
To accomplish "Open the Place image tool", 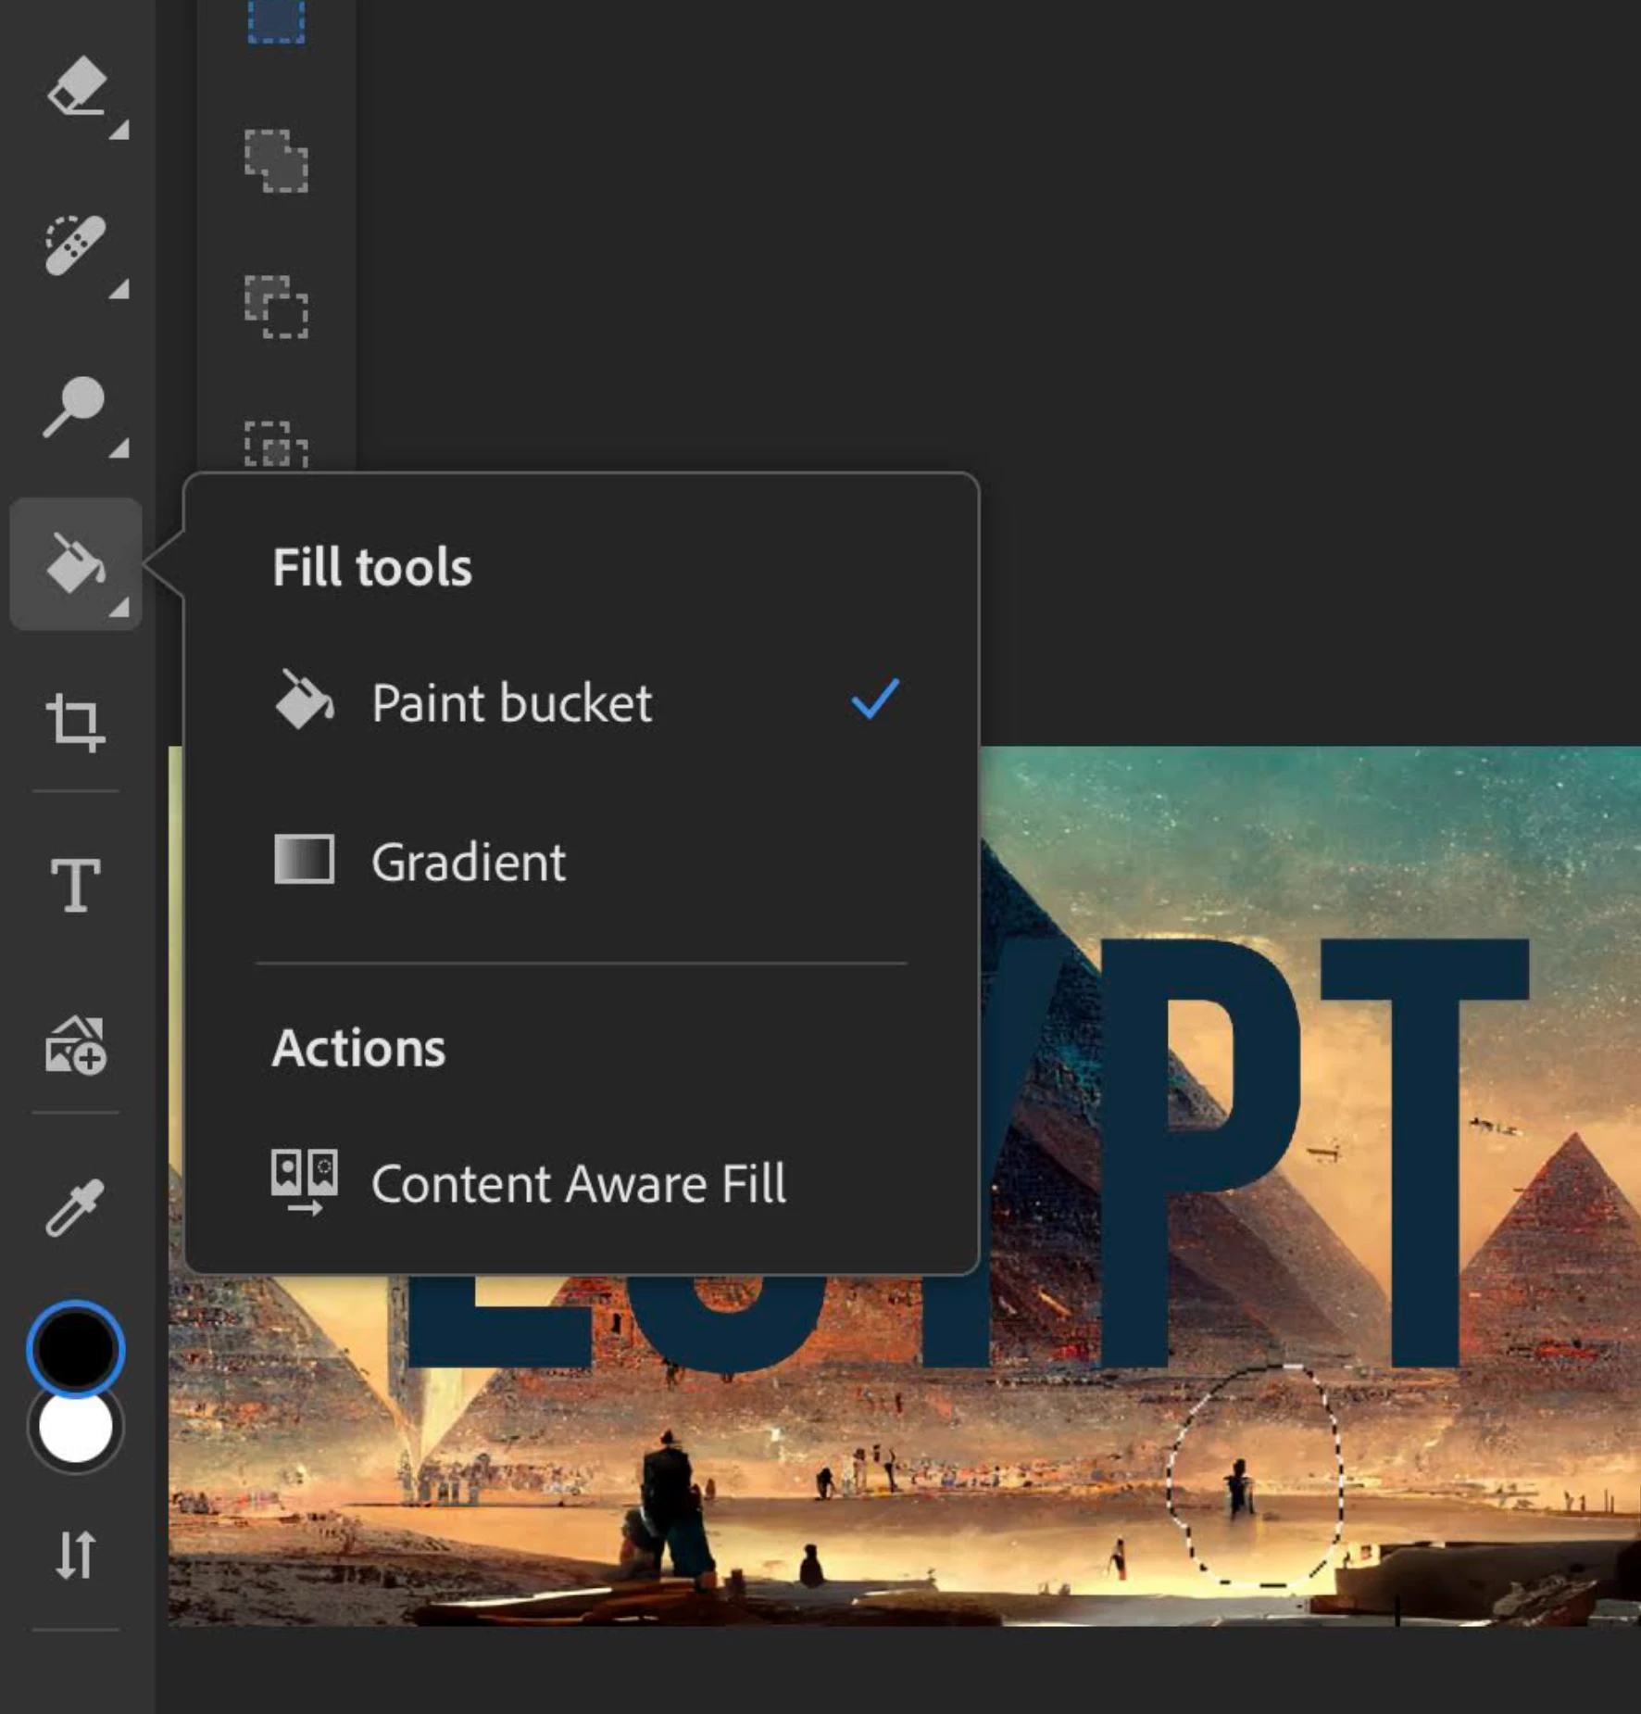I will [x=76, y=1045].
